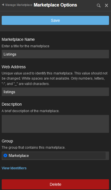Close the Marketplace Options panel

pyautogui.click(x=106, y=5)
